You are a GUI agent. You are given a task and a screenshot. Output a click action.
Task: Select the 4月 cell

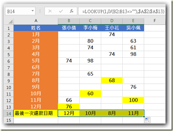click(x=36, y=54)
